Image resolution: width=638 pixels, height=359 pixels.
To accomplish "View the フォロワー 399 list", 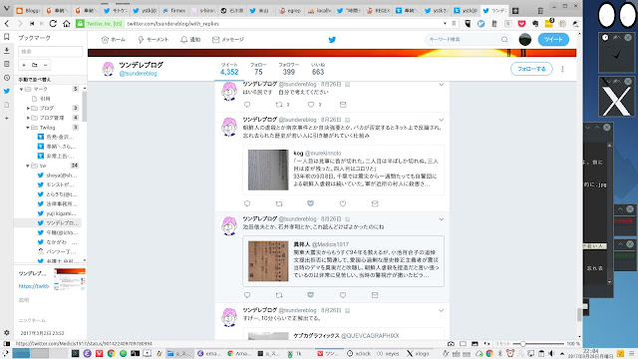I will pos(288,69).
